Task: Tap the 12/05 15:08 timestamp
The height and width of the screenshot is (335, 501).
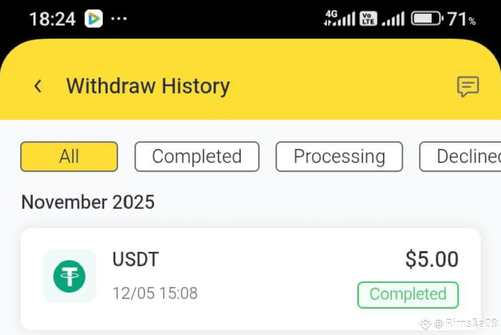Action: (155, 293)
